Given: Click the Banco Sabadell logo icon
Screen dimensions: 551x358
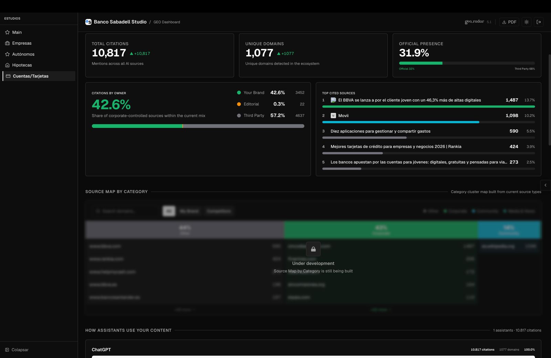Looking at the screenshot, I should point(89,22).
